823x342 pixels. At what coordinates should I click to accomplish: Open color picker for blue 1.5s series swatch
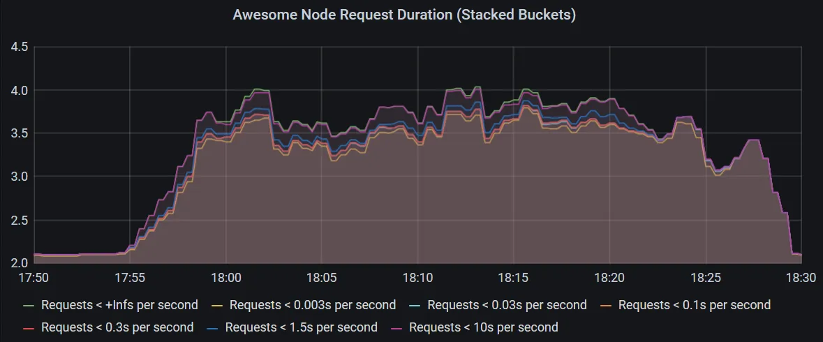pos(214,328)
